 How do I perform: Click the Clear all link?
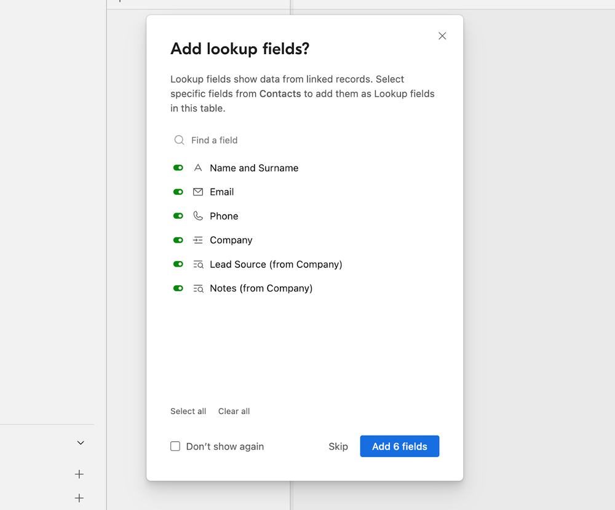tap(234, 411)
